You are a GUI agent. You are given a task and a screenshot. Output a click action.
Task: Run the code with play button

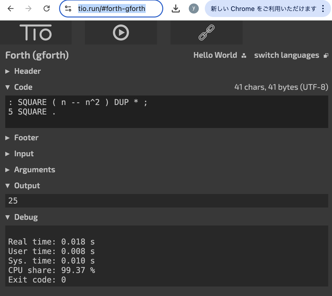click(x=121, y=32)
